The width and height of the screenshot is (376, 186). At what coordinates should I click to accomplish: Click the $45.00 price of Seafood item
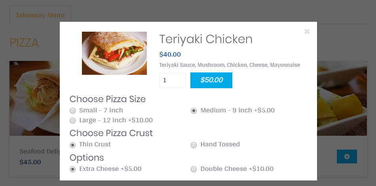coord(30,162)
